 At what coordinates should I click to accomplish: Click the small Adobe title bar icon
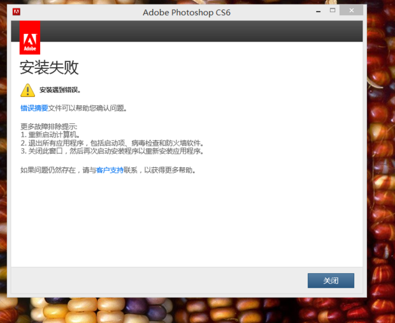(17, 11)
